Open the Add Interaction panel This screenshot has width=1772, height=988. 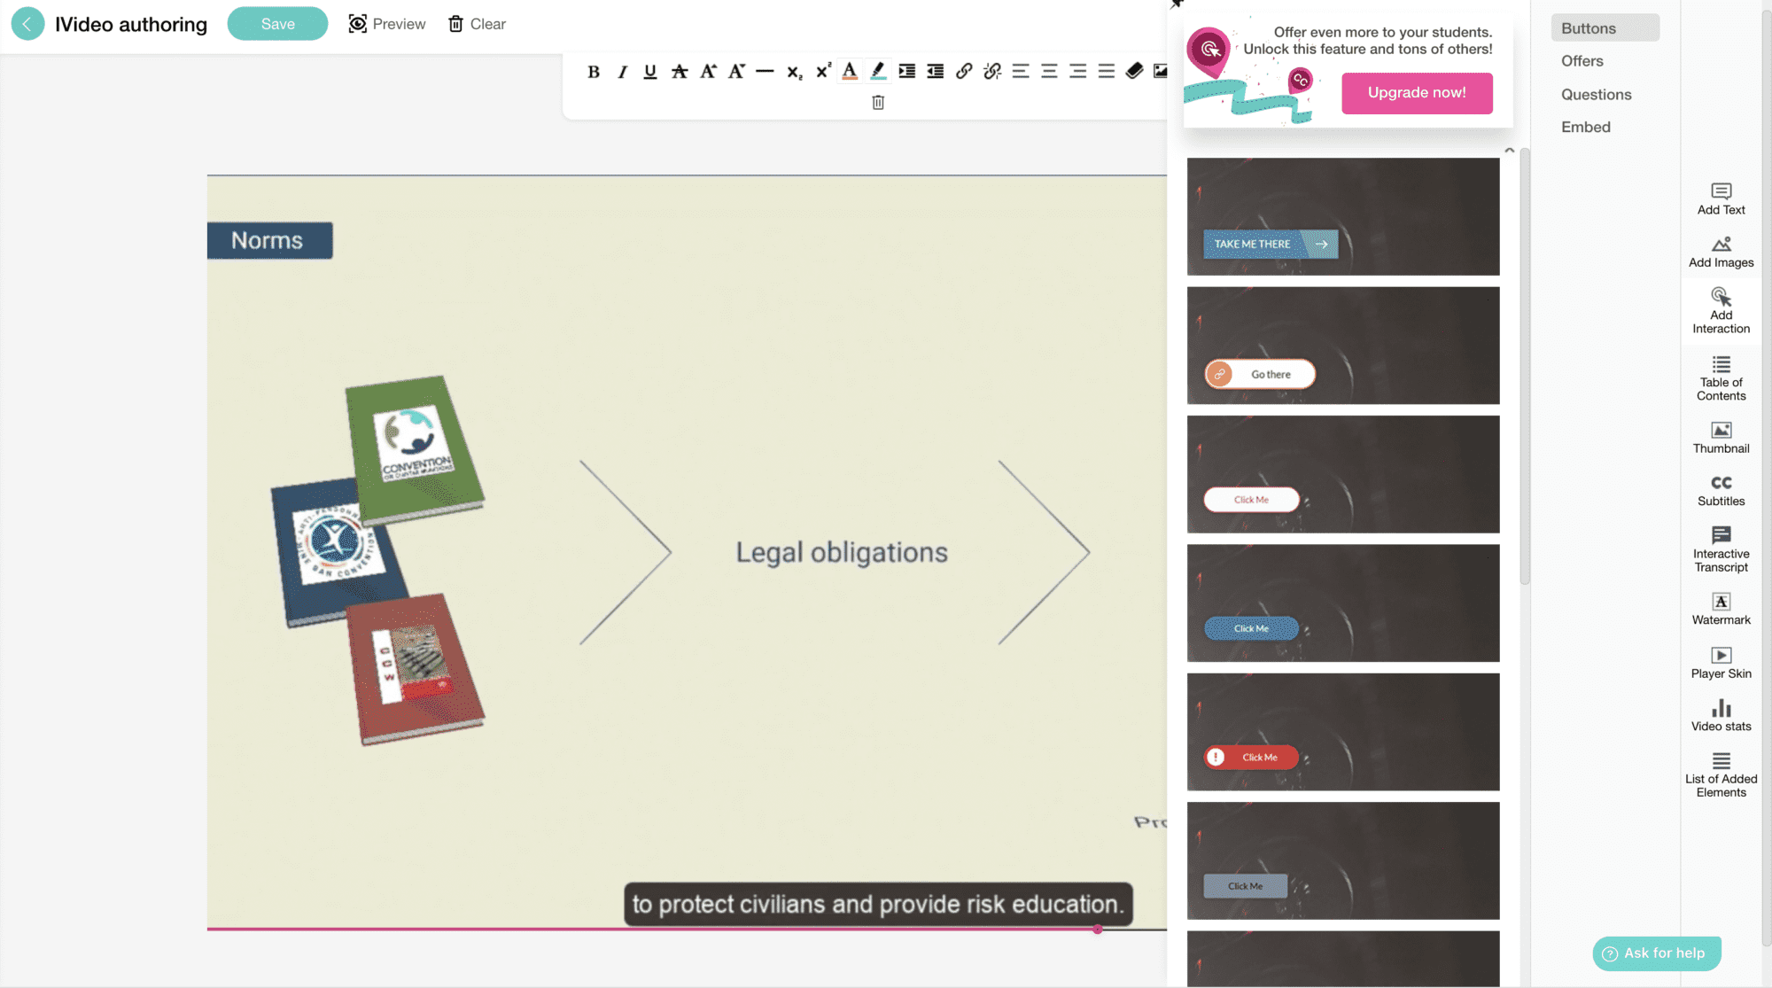click(x=1721, y=309)
